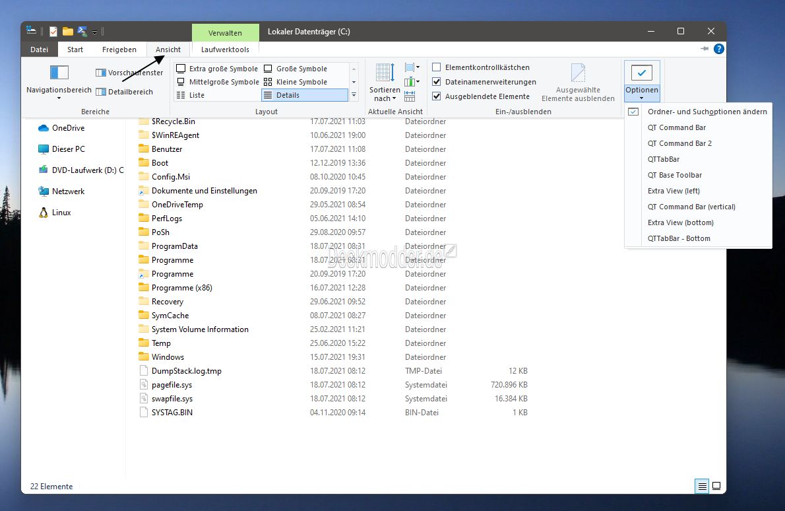The width and height of the screenshot is (785, 511).
Task: Open the Optionen dropdown arrow
Action: tap(641, 98)
